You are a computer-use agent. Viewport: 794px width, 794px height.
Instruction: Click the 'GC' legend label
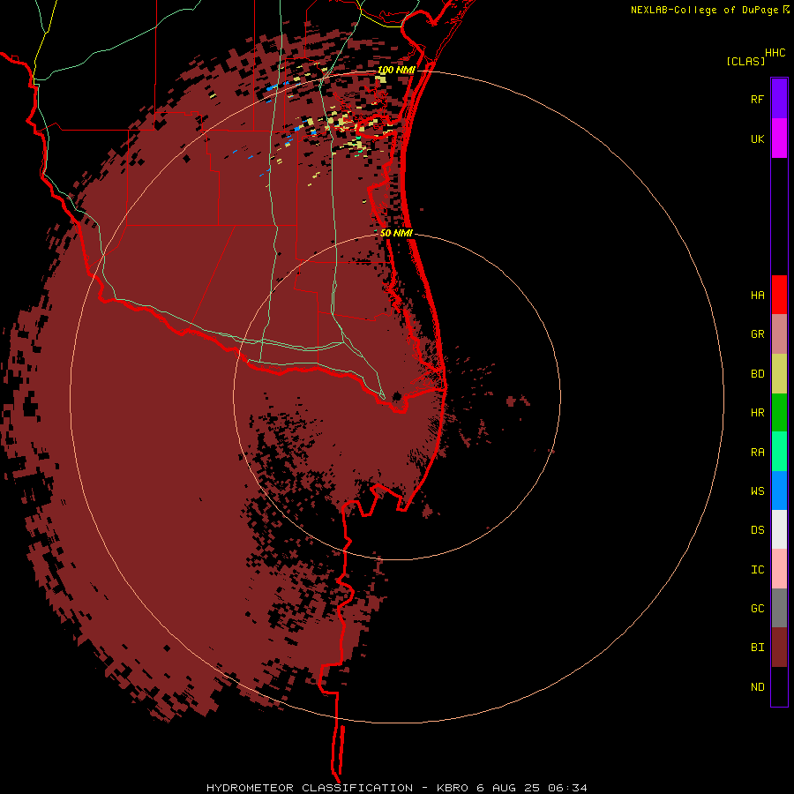tap(757, 608)
